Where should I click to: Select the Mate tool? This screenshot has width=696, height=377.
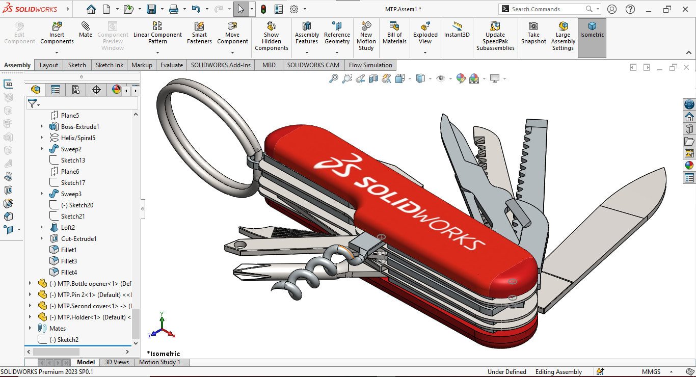86,26
